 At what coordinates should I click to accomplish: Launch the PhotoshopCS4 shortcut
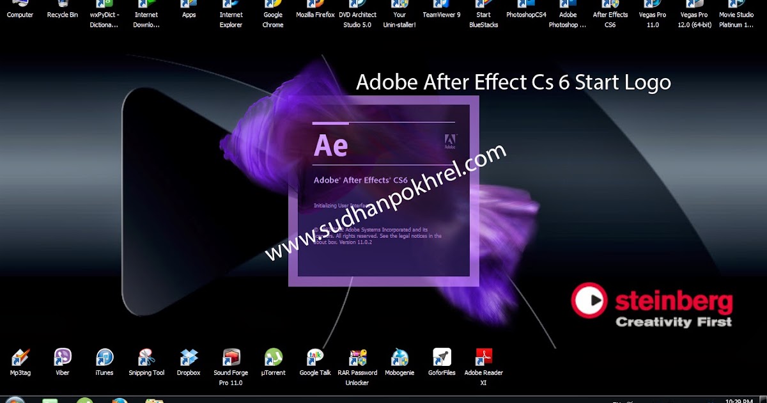pos(526,10)
